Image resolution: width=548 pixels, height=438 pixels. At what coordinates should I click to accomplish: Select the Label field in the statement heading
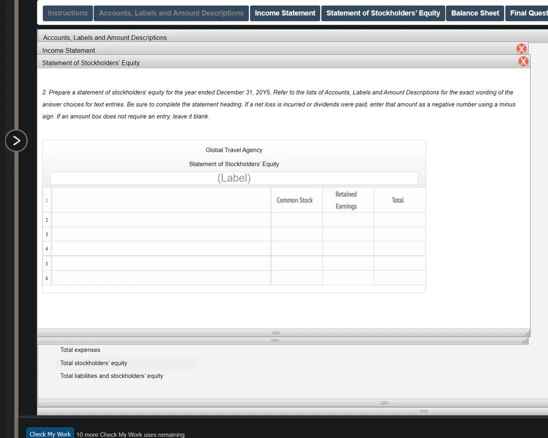click(x=233, y=178)
